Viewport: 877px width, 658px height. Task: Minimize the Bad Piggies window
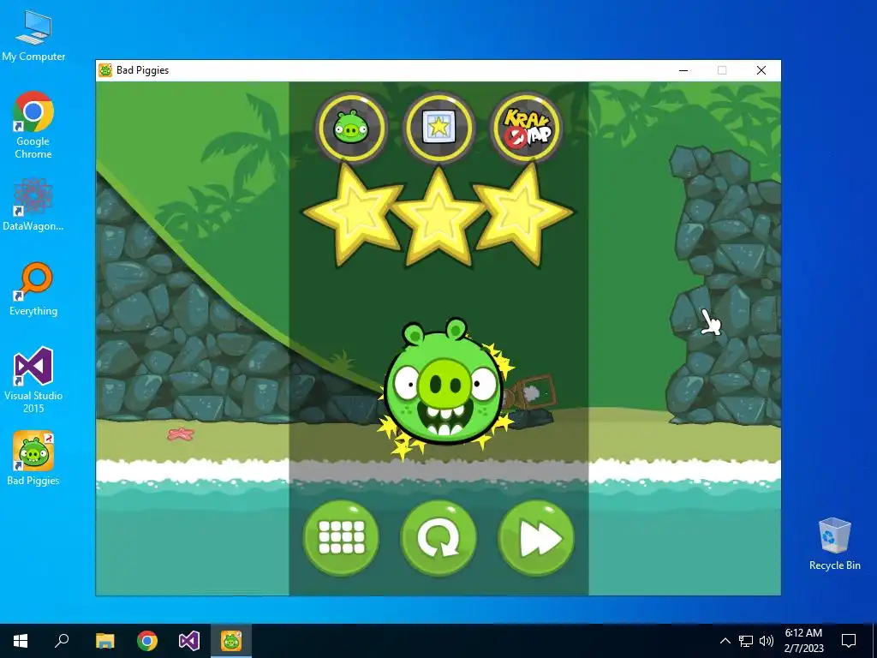tap(683, 70)
